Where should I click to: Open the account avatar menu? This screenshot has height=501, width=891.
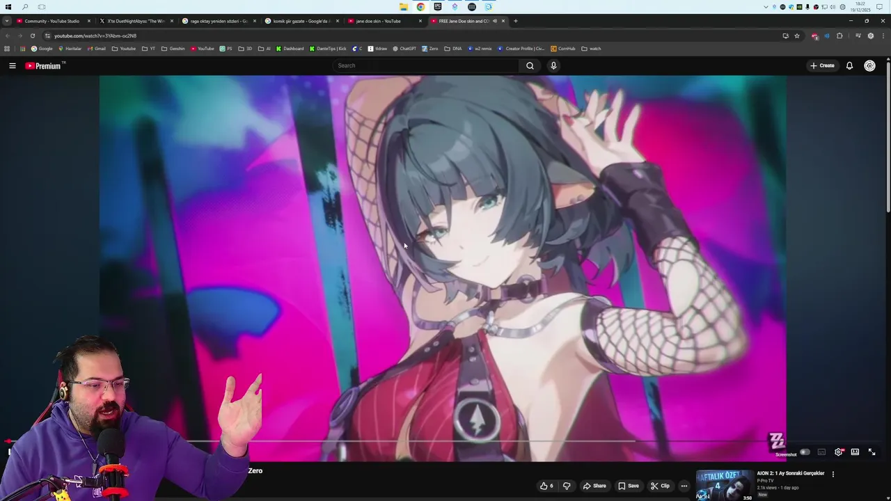[x=869, y=65]
